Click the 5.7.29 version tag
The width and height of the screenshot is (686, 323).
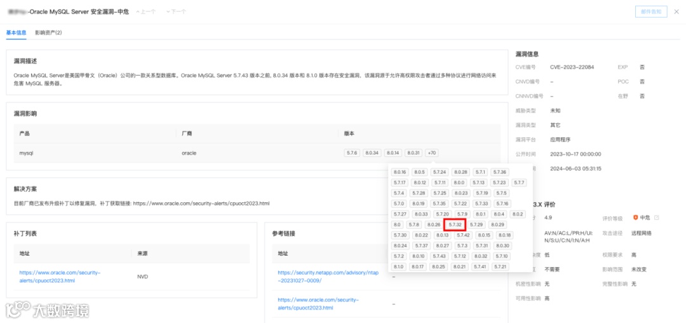(476, 224)
